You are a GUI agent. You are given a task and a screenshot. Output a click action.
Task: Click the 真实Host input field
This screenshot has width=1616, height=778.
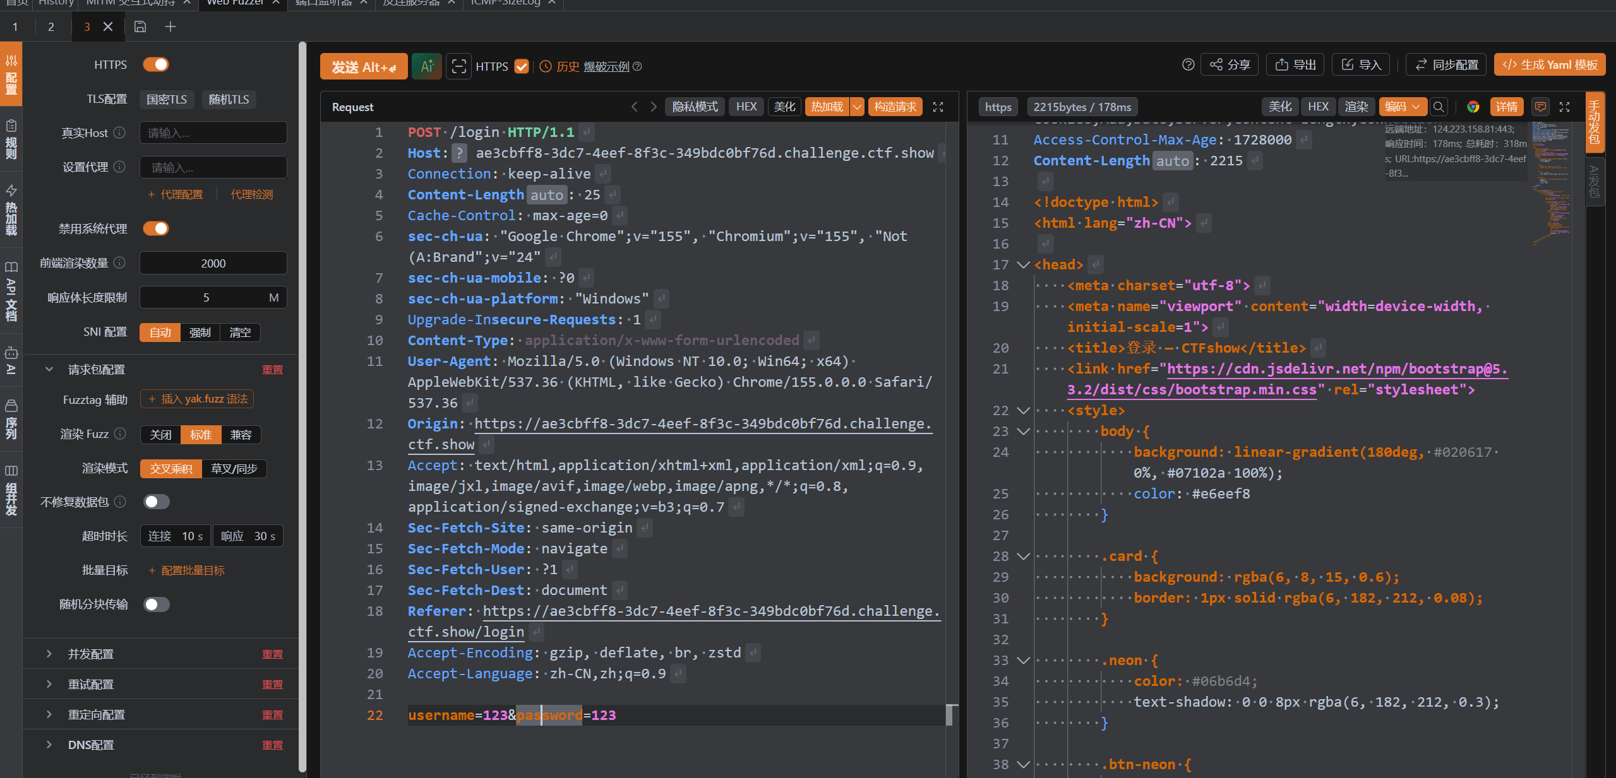(x=213, y=133)
